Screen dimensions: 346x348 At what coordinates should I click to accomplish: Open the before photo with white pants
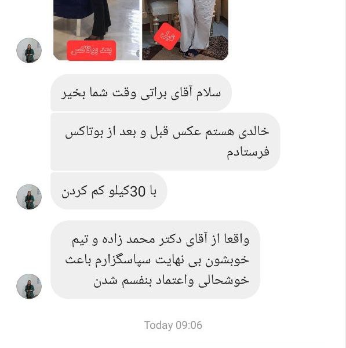point(185,30)
